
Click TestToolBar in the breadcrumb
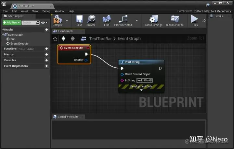coord(100,39)
